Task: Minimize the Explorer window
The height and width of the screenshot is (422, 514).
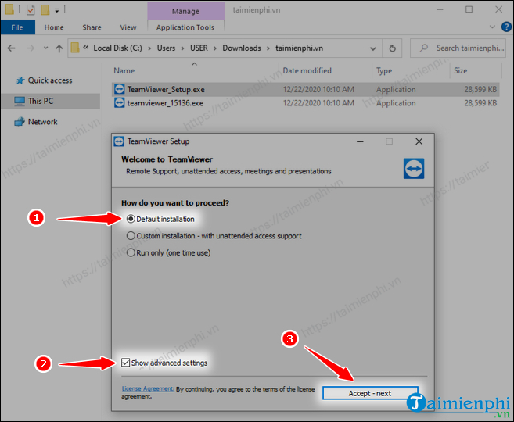Action: click(x=440, y=9)
